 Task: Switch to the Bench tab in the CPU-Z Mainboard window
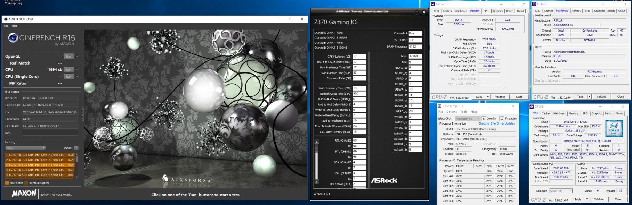click(611, 11)
